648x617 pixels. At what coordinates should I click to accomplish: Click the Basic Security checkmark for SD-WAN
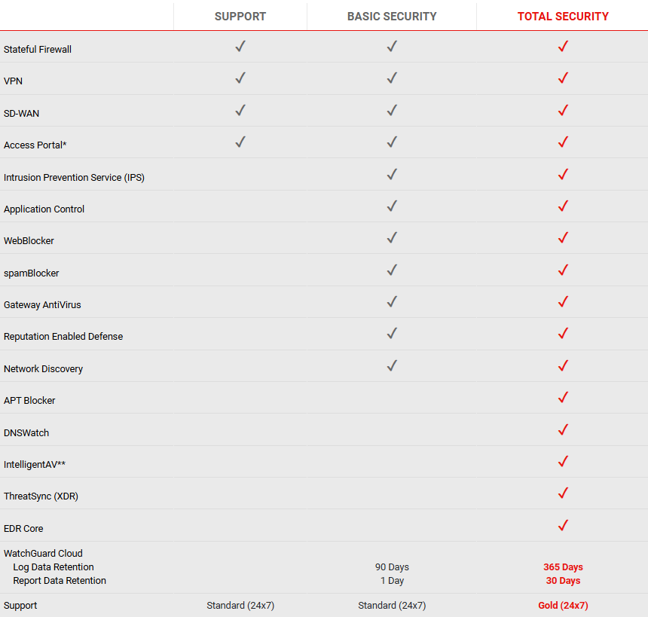point(392,111)
